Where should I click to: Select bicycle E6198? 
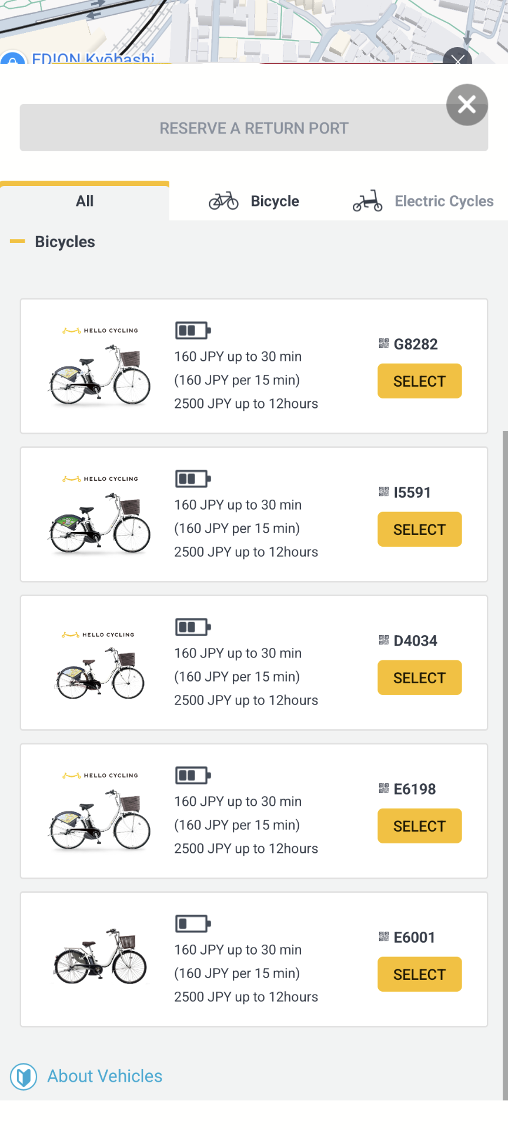coord(419,826)
